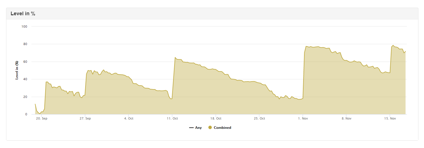The width and height of the screenshot is (424, 148).
Task: Click the chart peak just after 15 November
Action: [393, 45]
